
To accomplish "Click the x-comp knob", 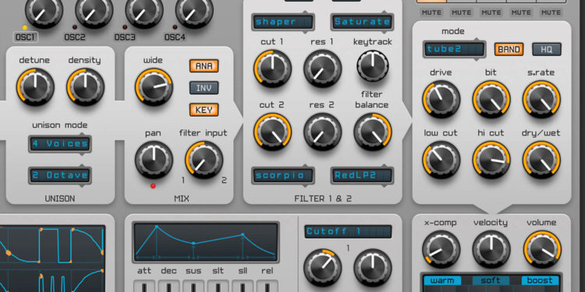I will coord(441,249).
